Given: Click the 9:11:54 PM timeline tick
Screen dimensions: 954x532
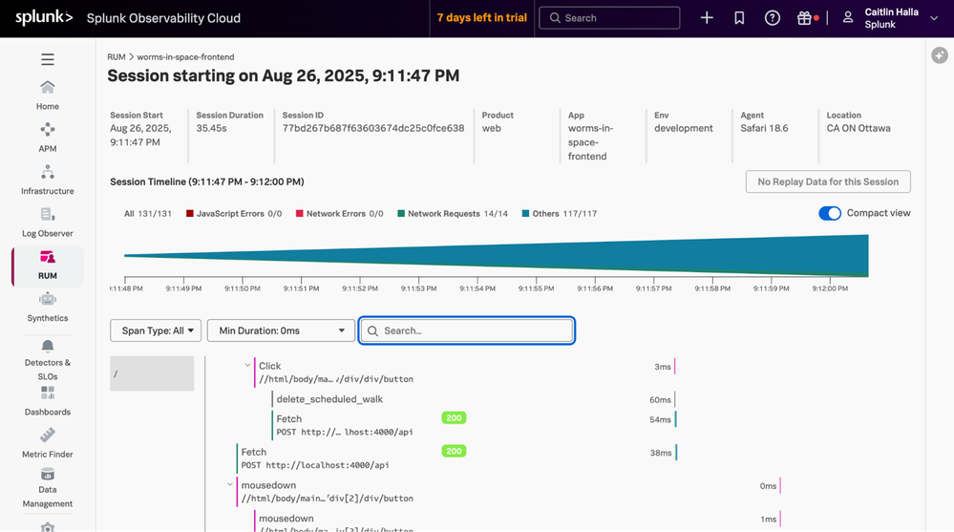Looking at the screenshot, I should (x=477, y=288).
